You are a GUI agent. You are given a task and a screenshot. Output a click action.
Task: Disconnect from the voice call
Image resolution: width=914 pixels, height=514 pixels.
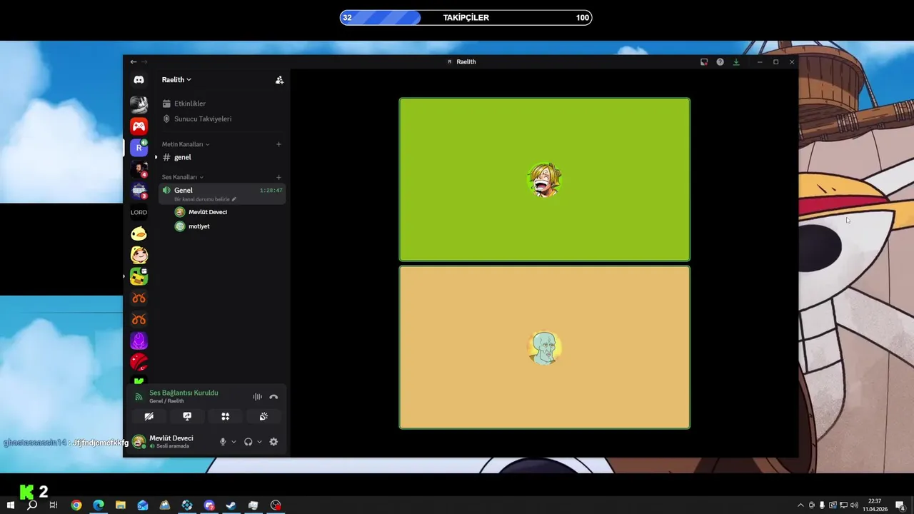pos(273,397)
